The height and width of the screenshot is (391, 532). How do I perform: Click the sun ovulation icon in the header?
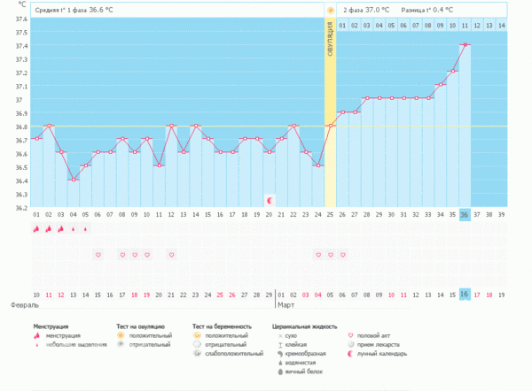[x=331, y=11]
